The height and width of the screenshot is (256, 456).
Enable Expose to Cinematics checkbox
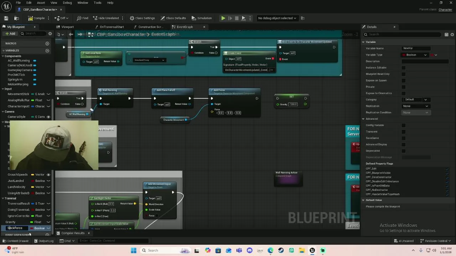coord(403,93)
